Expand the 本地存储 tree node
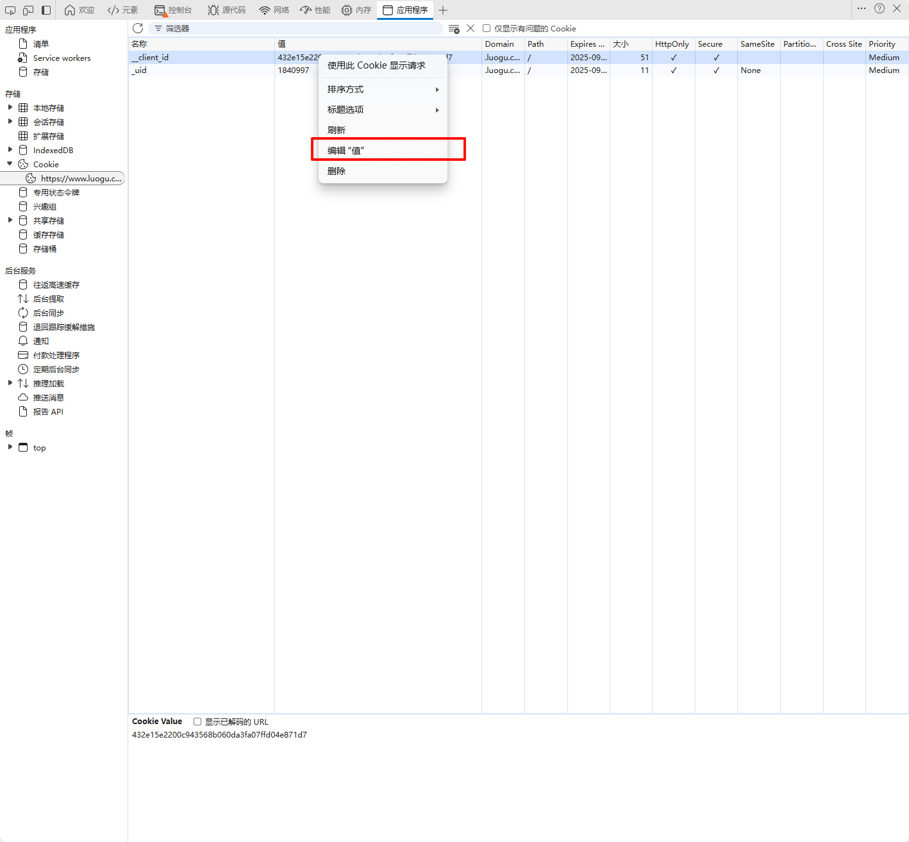Screen dimensions: 909x842 10,108
